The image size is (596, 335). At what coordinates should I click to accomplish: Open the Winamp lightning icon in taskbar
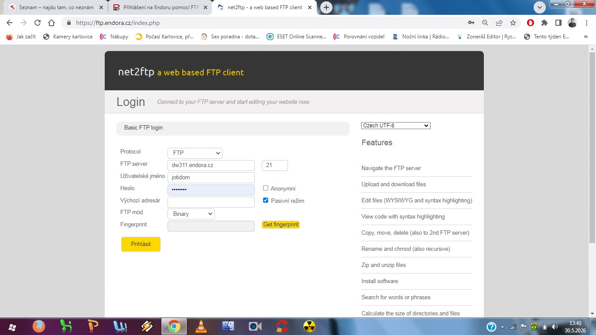pyautogui.click(x=147, y=326)
